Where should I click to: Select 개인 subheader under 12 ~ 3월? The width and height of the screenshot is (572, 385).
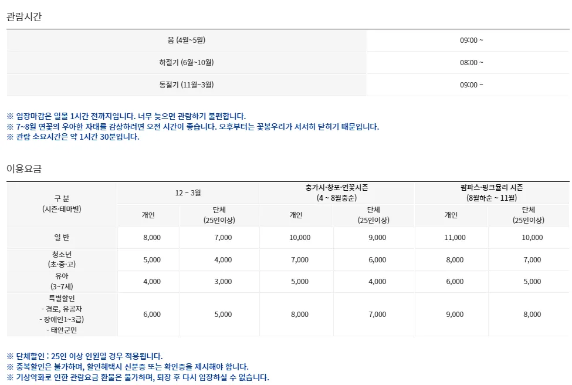pos(148,215)
